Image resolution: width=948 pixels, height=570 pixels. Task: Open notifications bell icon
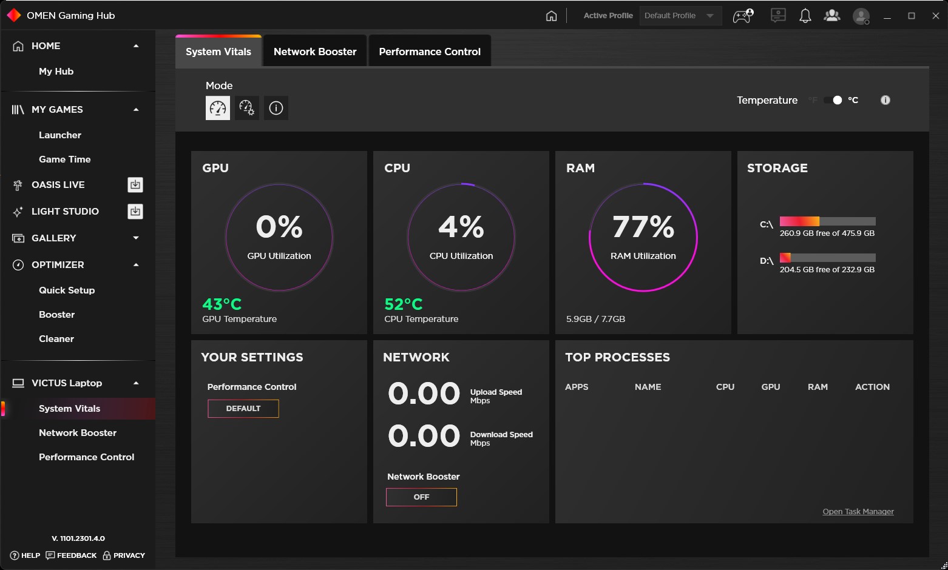(x=805, y=16)
